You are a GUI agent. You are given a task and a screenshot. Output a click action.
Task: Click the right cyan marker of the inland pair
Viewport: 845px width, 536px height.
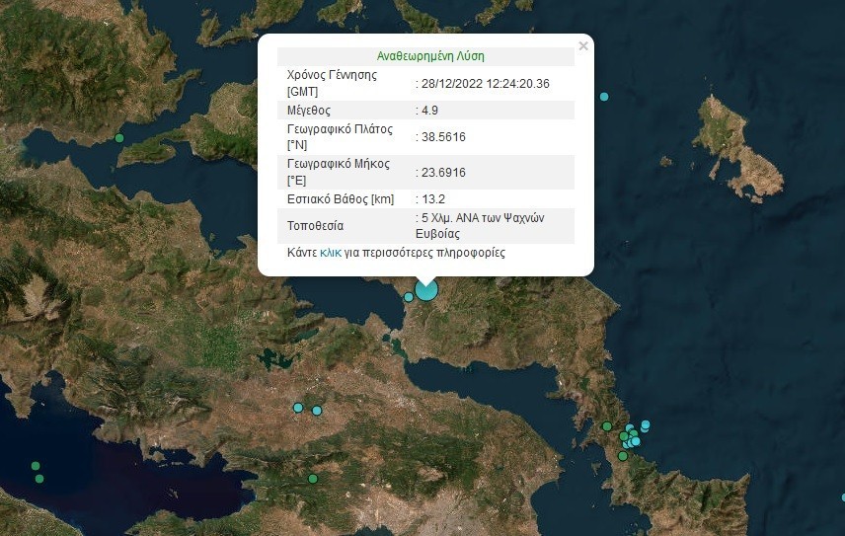317,411
